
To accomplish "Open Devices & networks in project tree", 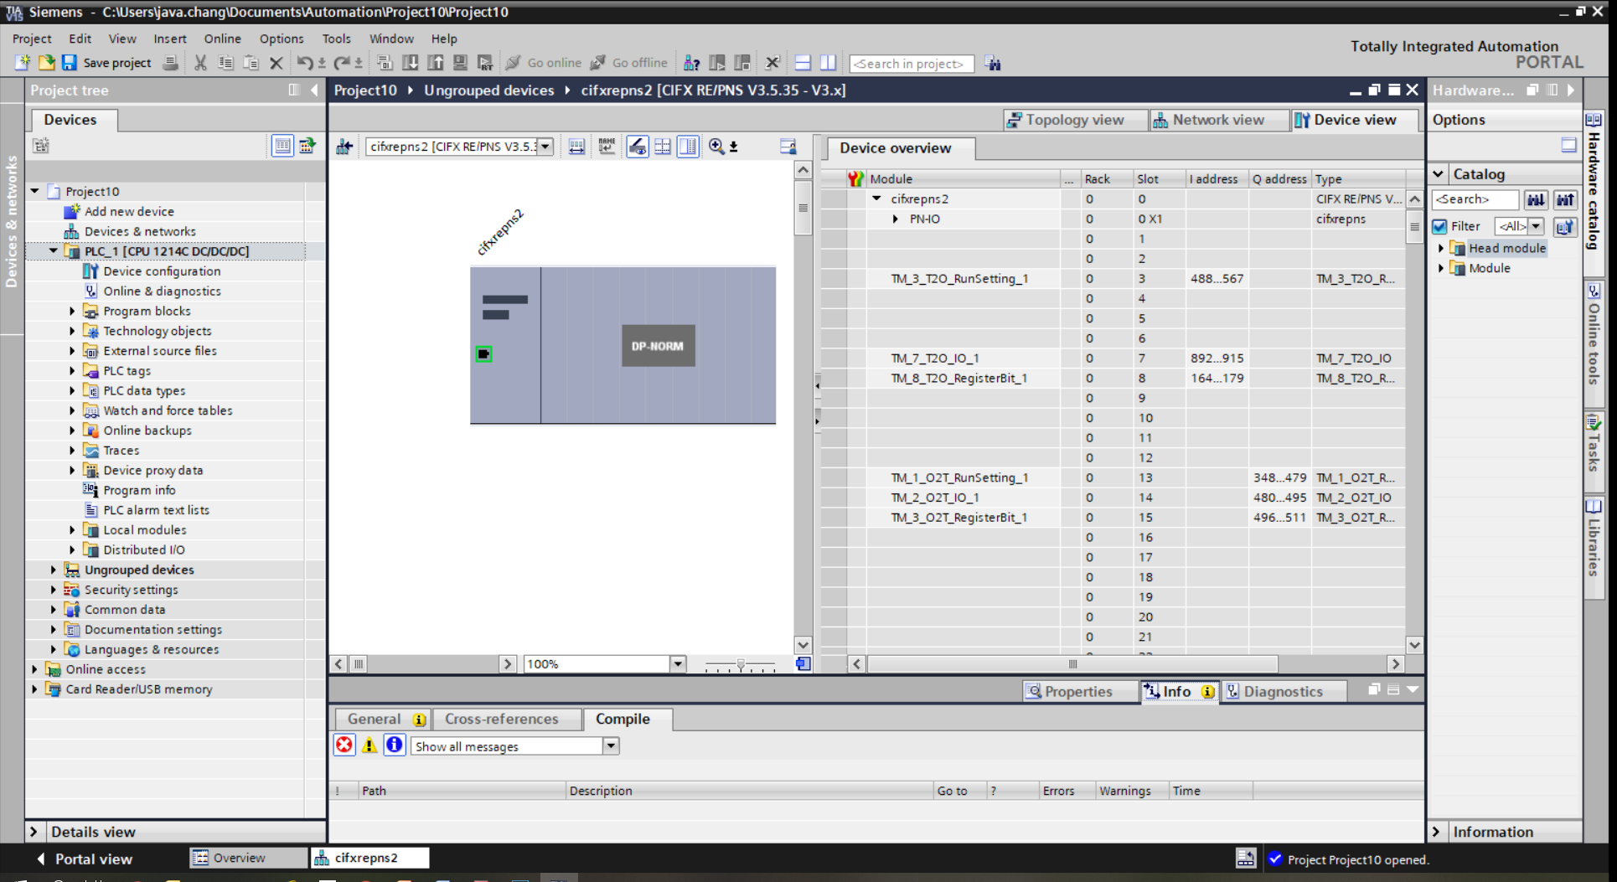I will pyautogui.click(x=140, y=232).
